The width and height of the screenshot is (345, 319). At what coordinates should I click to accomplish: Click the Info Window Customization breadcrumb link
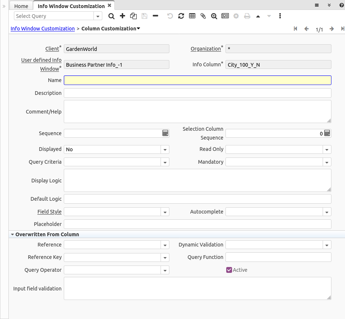[x=43, y=29]
